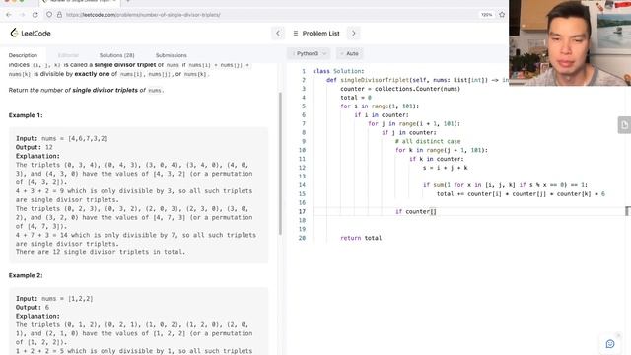Place cursor on line 17 'if counter[]'

(416, 211)
